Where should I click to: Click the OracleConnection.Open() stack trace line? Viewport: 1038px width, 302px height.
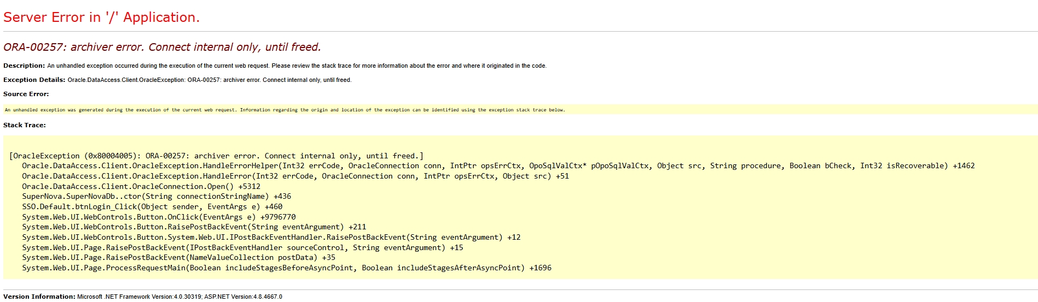tap(141, 186)
